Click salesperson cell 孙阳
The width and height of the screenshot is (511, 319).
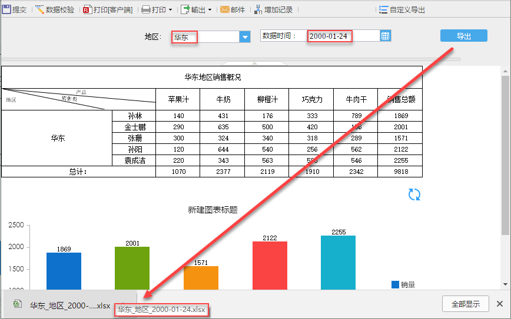pos(134,149)
